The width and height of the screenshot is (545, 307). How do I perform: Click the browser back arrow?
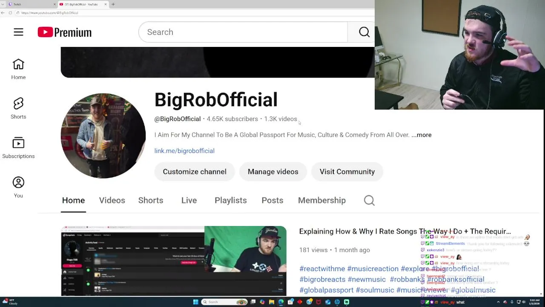point(3,13)
